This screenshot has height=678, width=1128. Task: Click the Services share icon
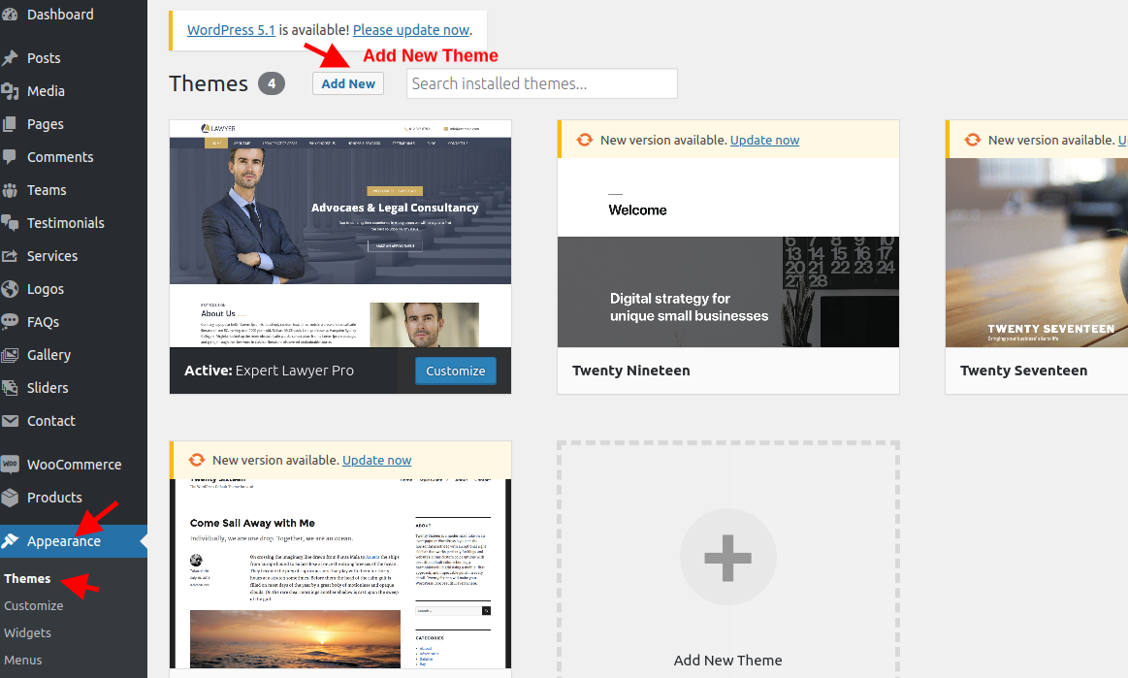click(10, 256)
